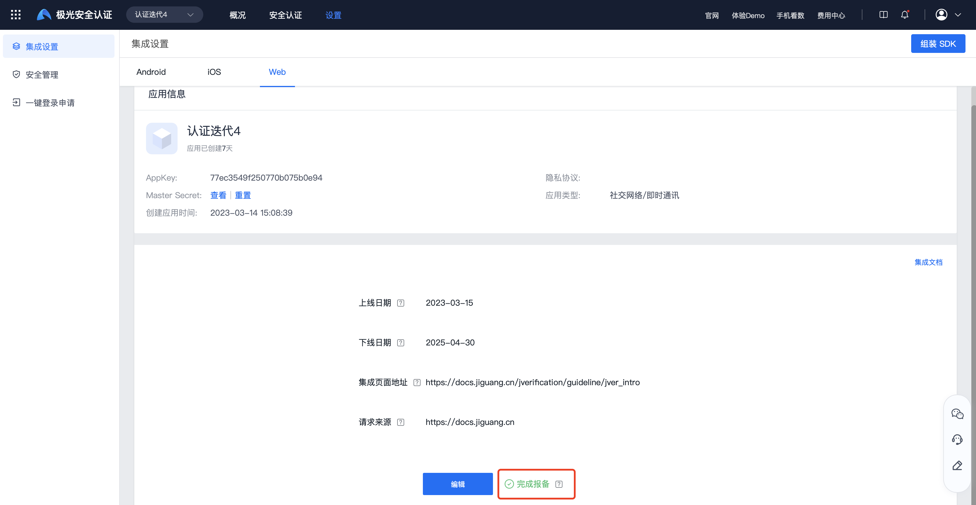
Task: Go to the 概况 top menu
Action: tap(237, 15)
